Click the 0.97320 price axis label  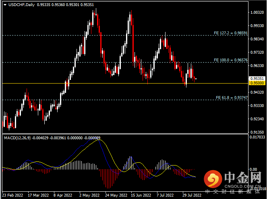(x=257, y=52)
